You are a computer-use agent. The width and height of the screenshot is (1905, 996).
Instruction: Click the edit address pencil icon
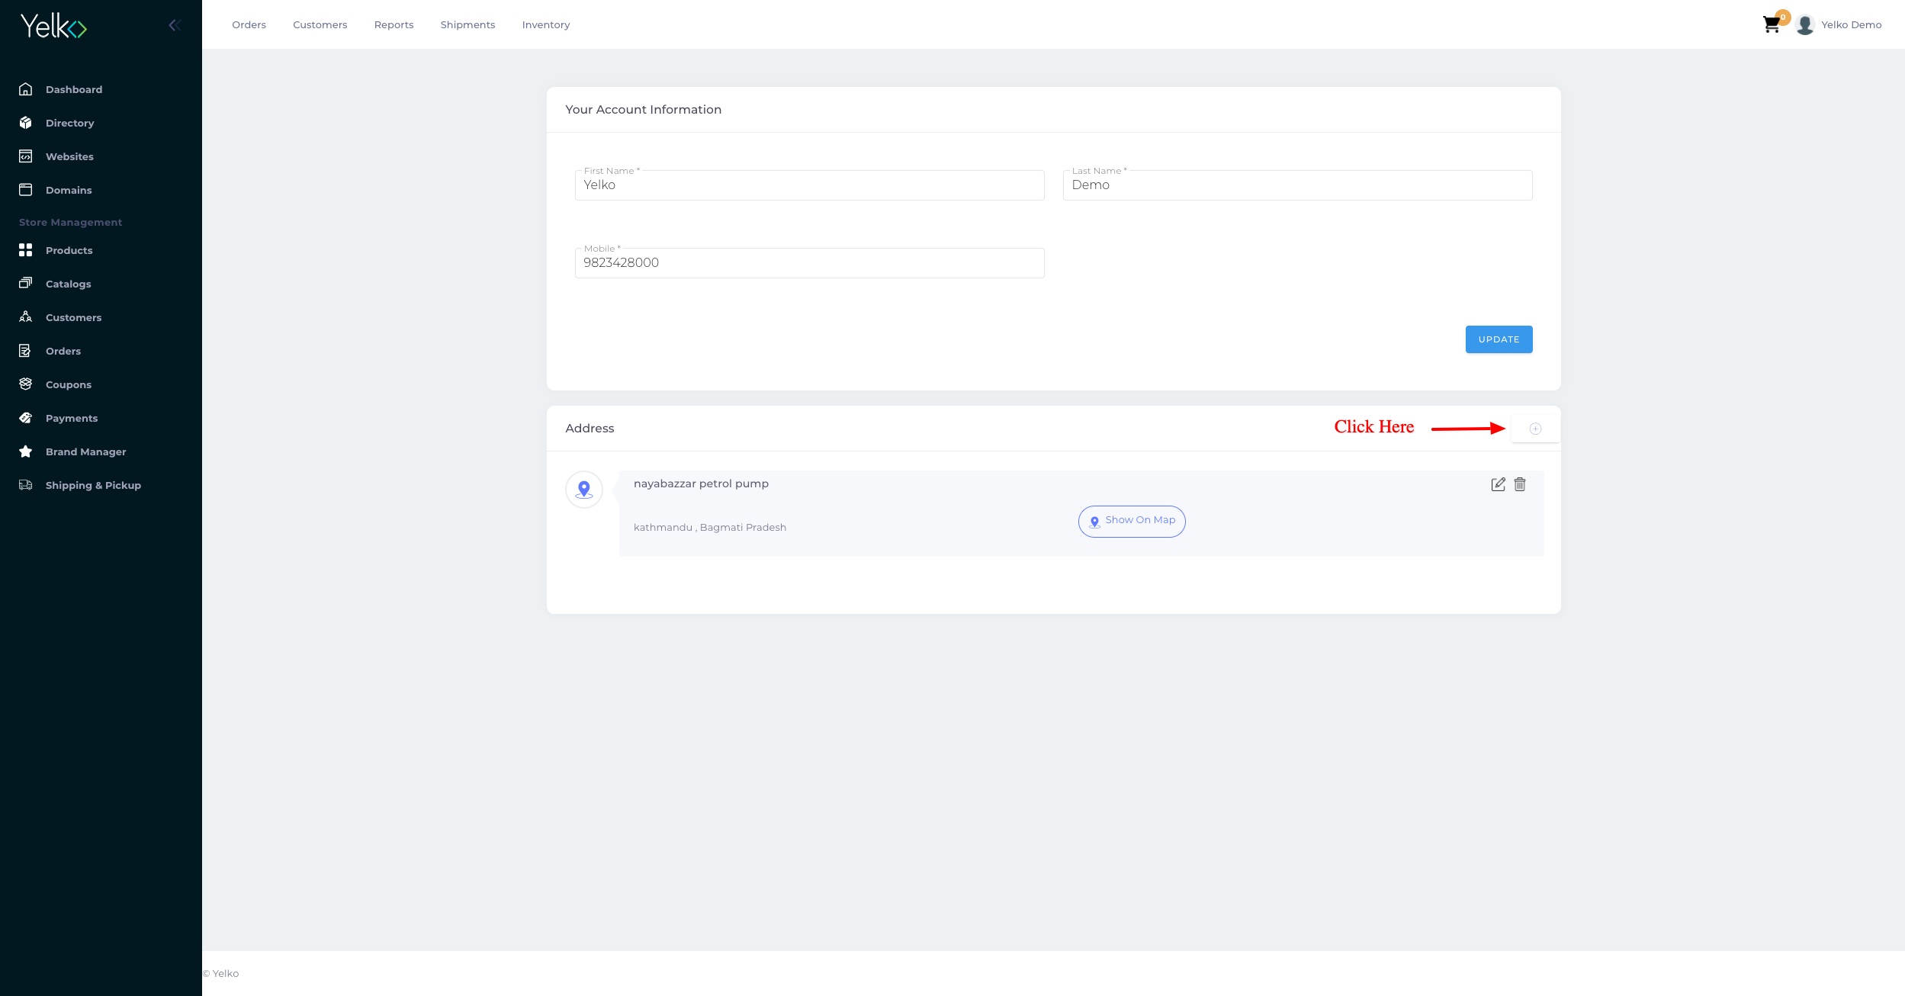(x=1498, y=484)
